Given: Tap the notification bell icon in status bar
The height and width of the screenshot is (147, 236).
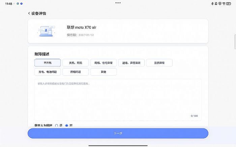Looking at the screenshot, I should pyautogui.click(x=216, y=3).
